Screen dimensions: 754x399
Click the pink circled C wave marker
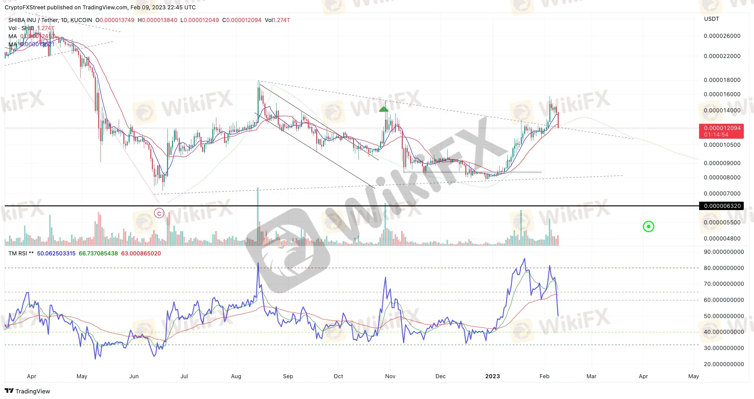(x=159, y=213)
